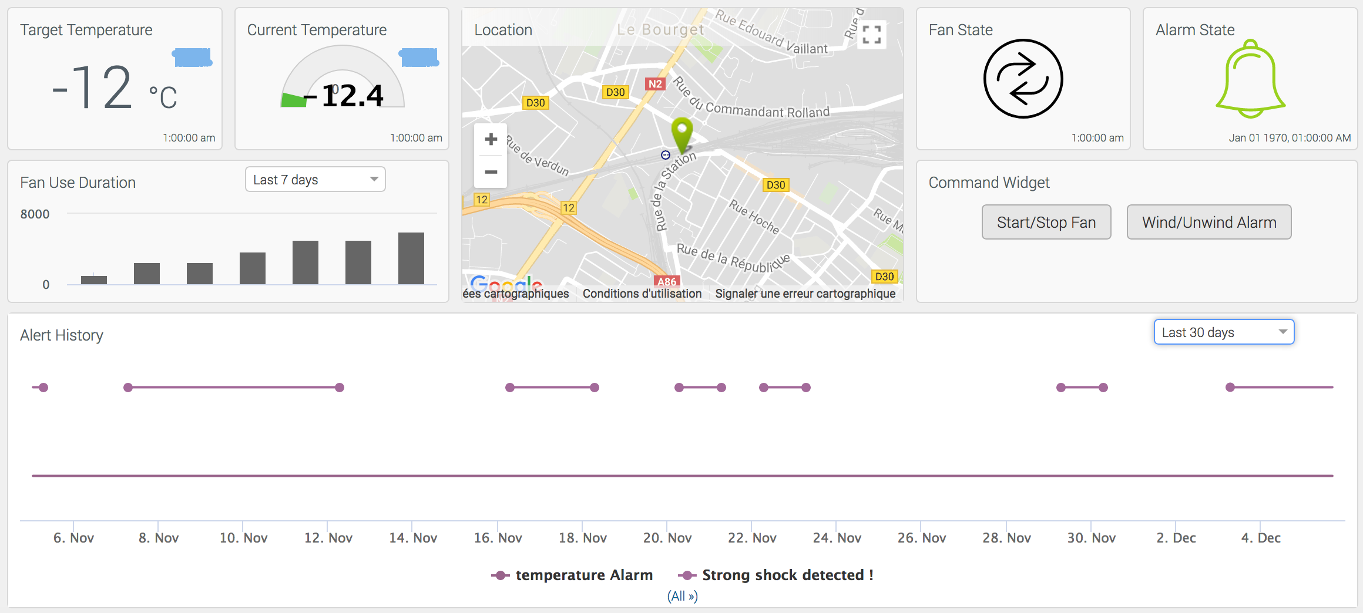Image resolution: width=1363 pixels, height=613 pixels.
Task: Click the tallest bar in Fan Use Duration
Action: click(411, 258)
